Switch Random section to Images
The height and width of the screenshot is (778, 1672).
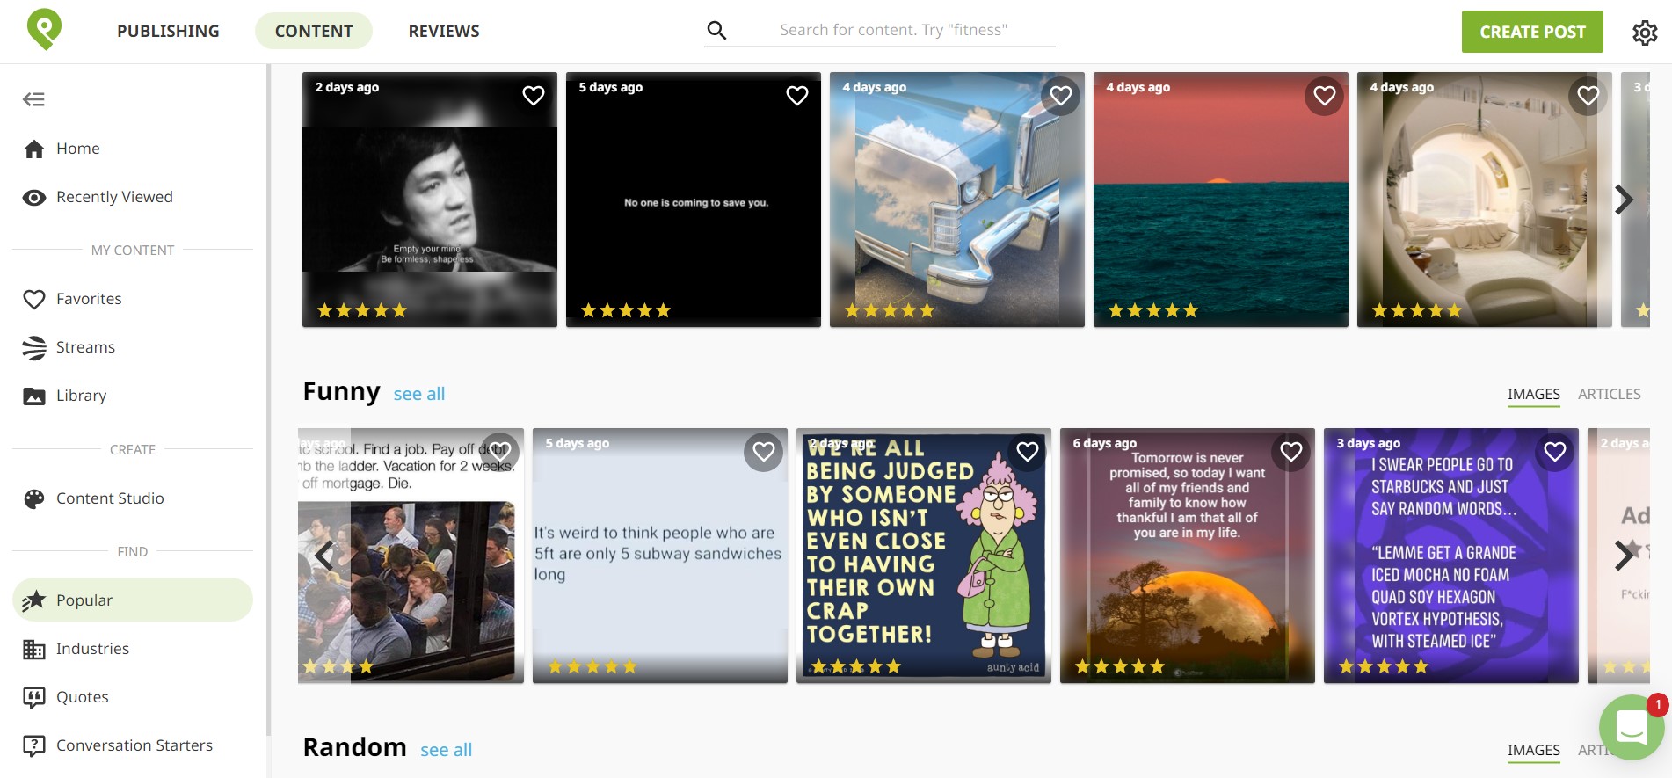[x=1534, y=751]
